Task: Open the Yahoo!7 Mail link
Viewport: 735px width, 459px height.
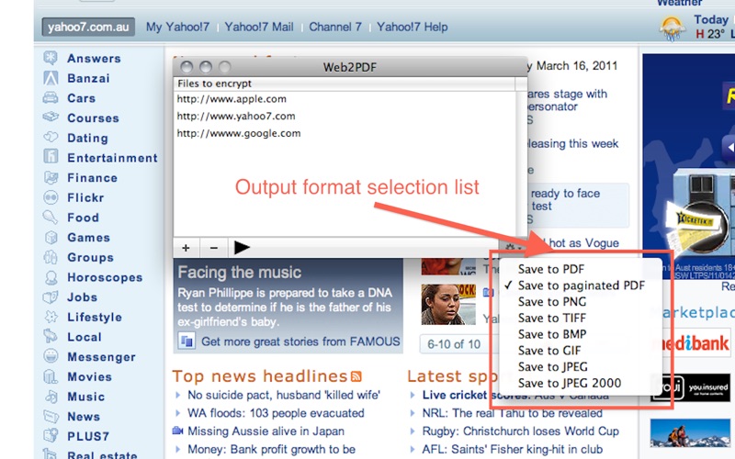Action: click(x=259, y=28)
